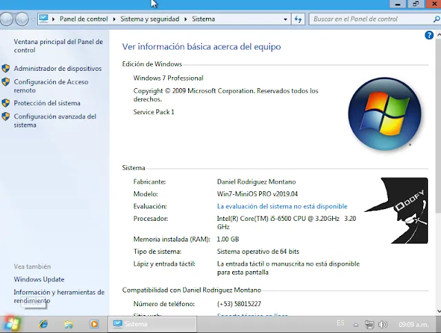The width and height of the screenshot is (441, 333).
Task: Click the scrollbar up arrow
Action: click(x=439, y=35)
